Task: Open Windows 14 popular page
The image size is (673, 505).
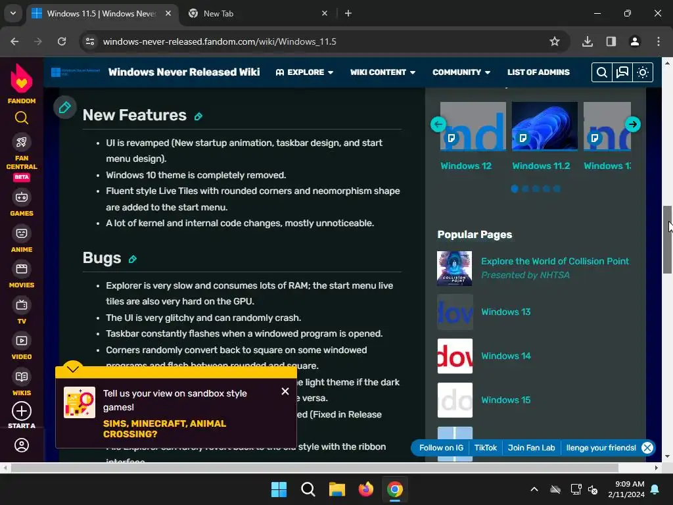Action: click(x=505, y=356)
